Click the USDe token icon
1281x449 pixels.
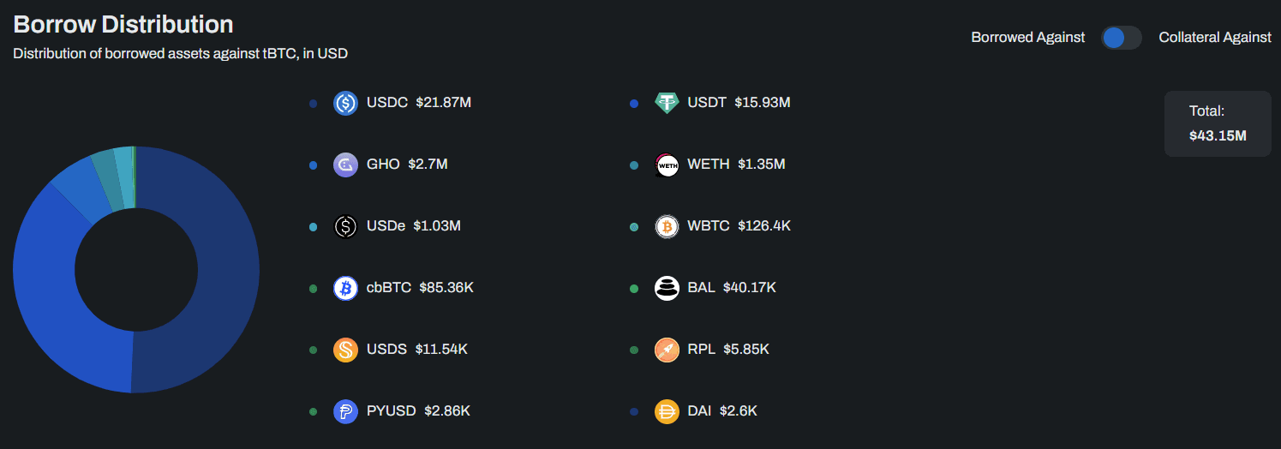tap(345, 226)
